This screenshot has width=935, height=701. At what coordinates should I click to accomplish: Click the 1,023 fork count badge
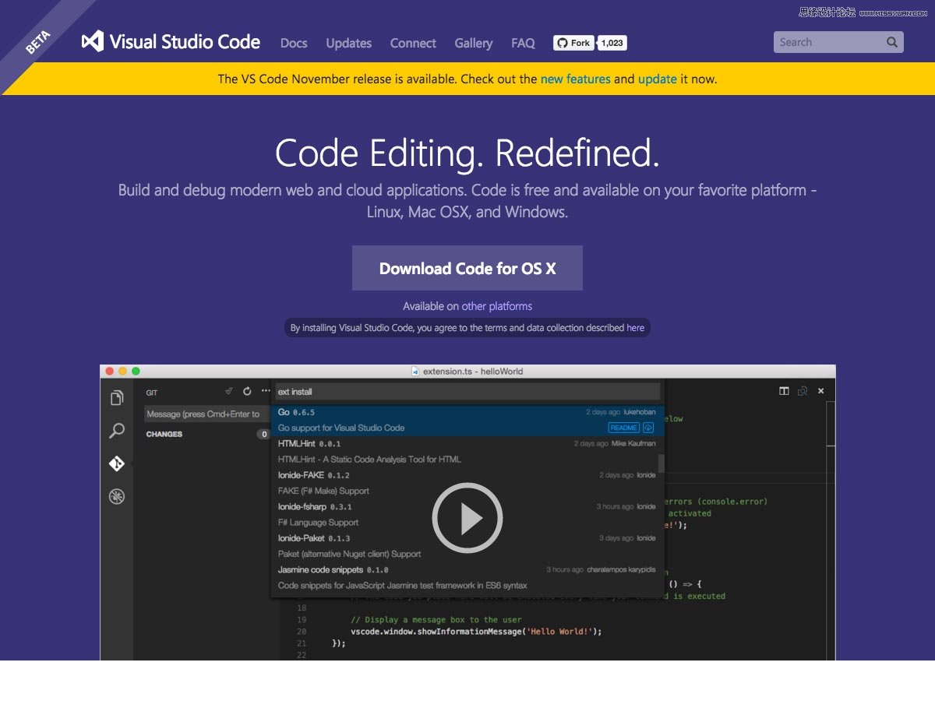coord(612,43)
